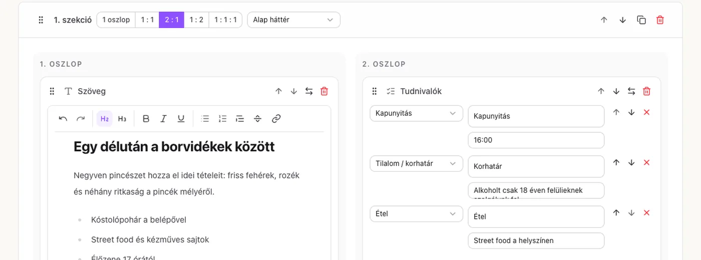The width and height of the screenshot is (701, 260).
Task: Insert a numbered list
Action: click(223, 119)
